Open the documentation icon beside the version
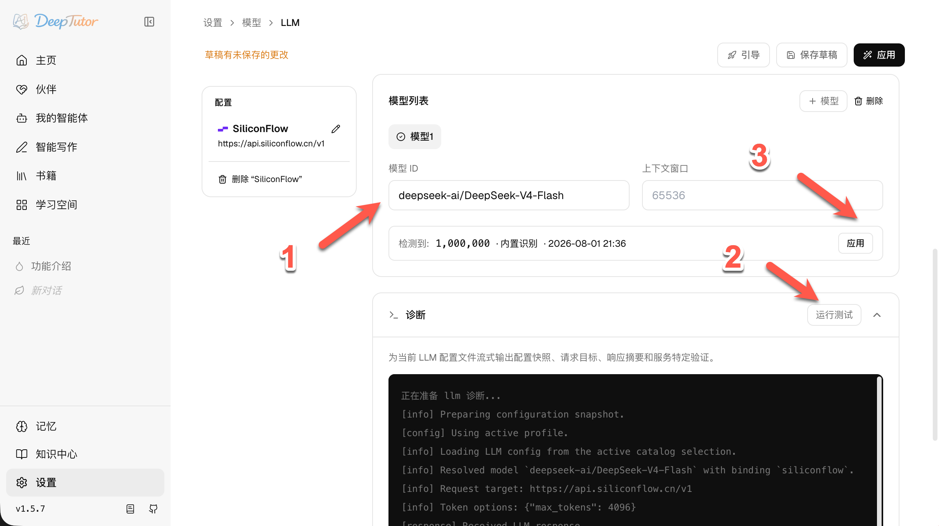The height and width of the screenshot is (526, 939). (130, 509)
